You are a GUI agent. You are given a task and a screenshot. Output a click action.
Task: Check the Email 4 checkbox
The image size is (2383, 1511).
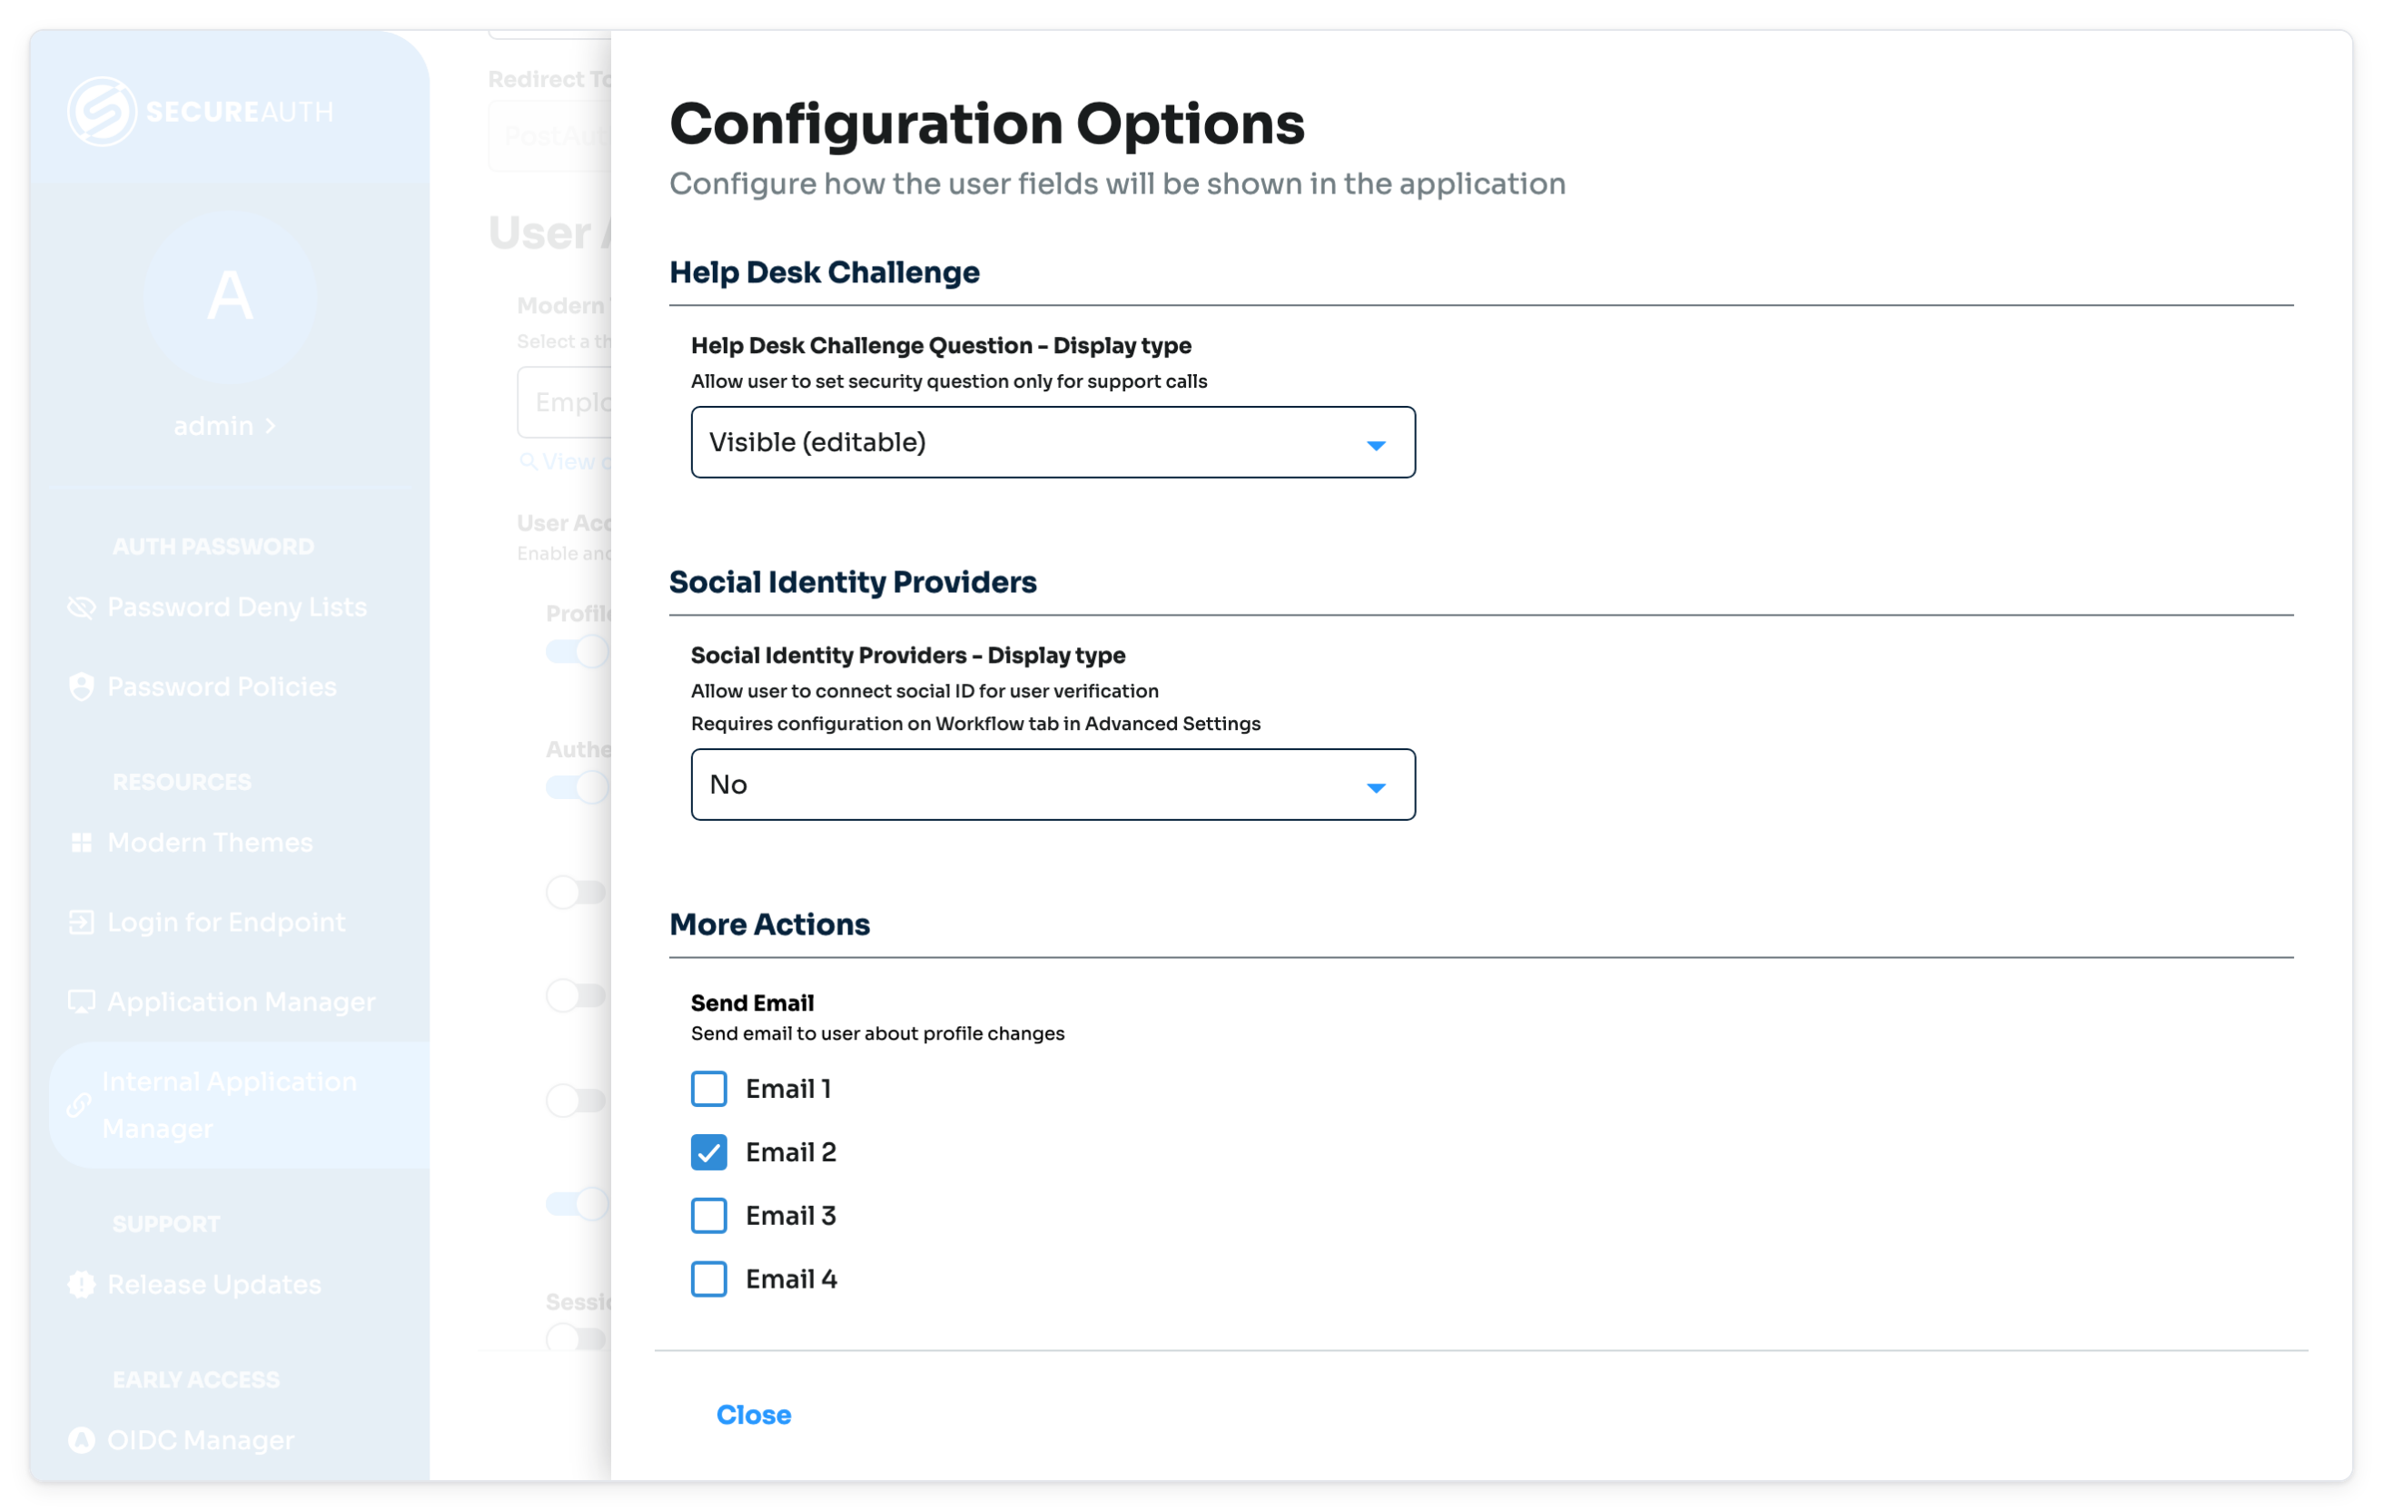coord(708,1279)
